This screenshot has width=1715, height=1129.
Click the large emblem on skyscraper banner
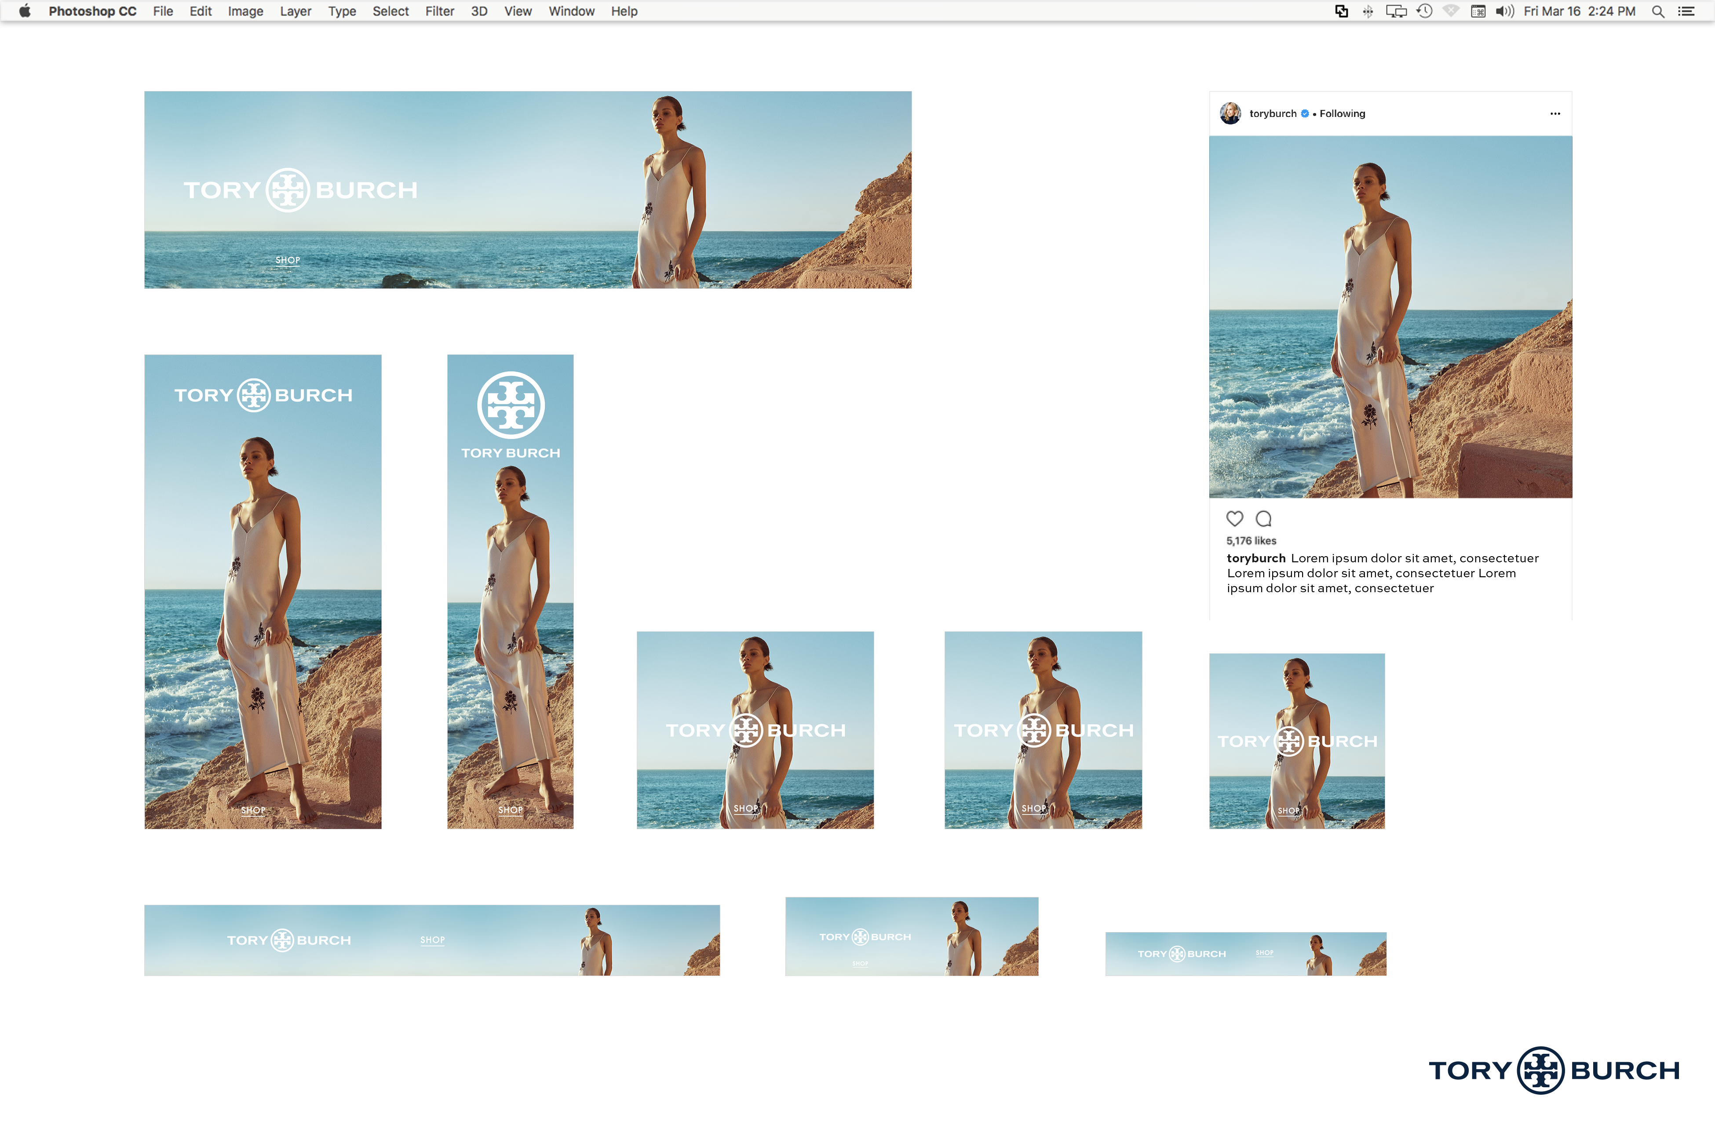click(511, 405)
